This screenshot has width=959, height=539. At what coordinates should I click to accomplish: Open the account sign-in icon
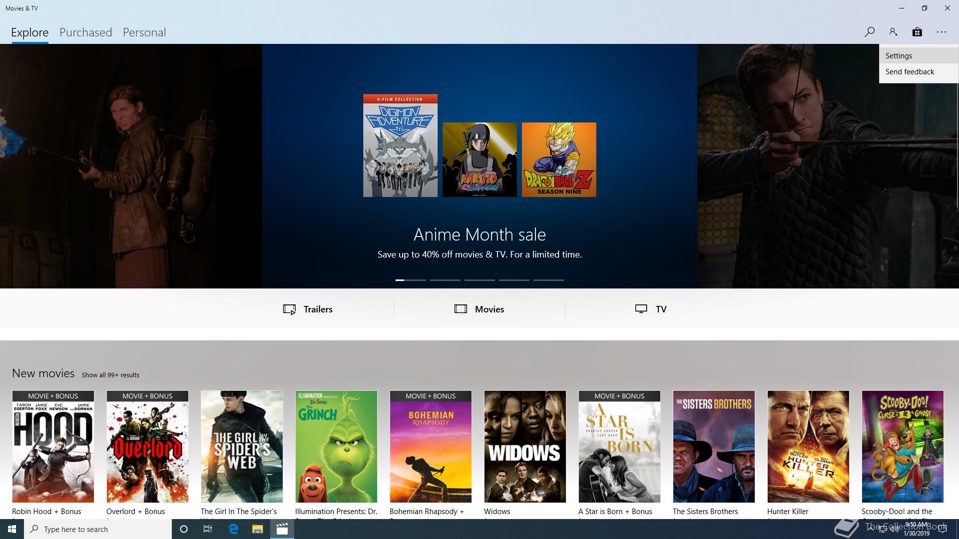coord(893,32)
